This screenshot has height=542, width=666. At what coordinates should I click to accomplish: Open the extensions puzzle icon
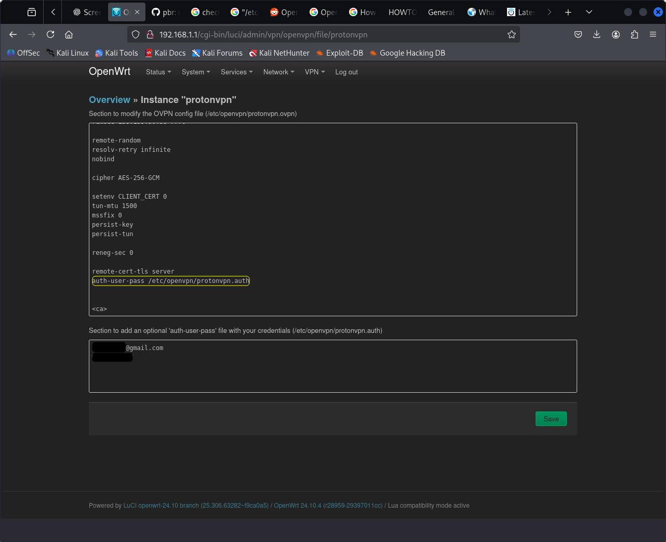[634, 34]
